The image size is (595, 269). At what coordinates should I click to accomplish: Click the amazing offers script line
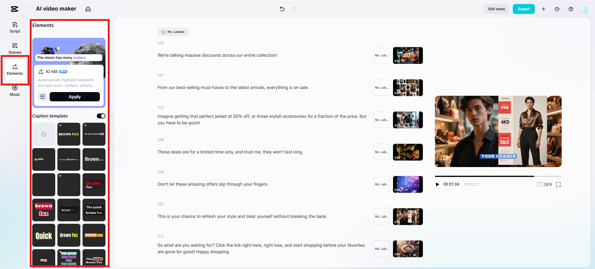point(213,184)
